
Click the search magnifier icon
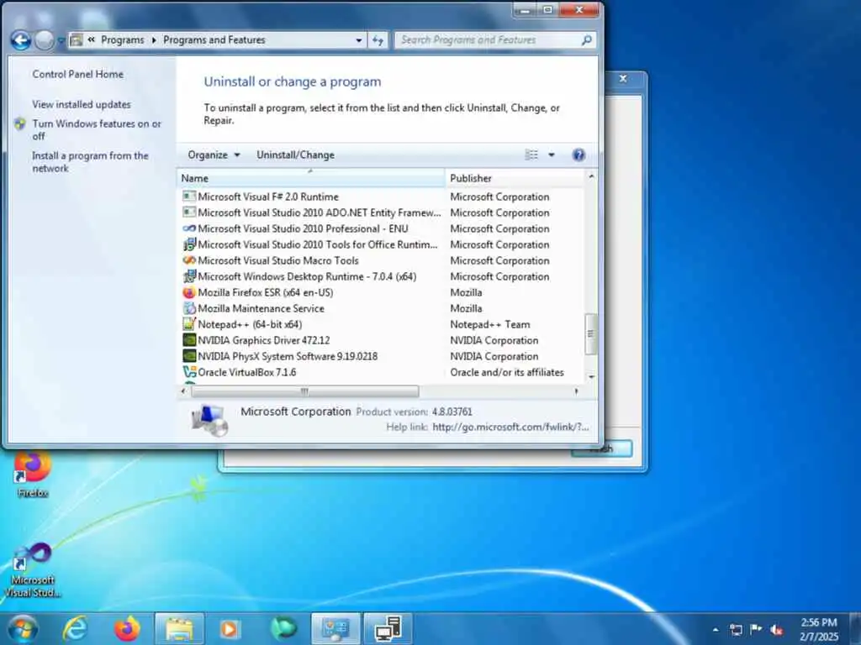pos(586,40)
